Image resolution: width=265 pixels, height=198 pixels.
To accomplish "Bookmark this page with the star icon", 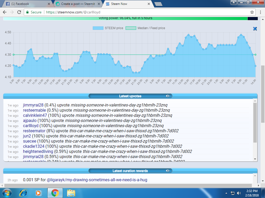I will tap(252, 12).
